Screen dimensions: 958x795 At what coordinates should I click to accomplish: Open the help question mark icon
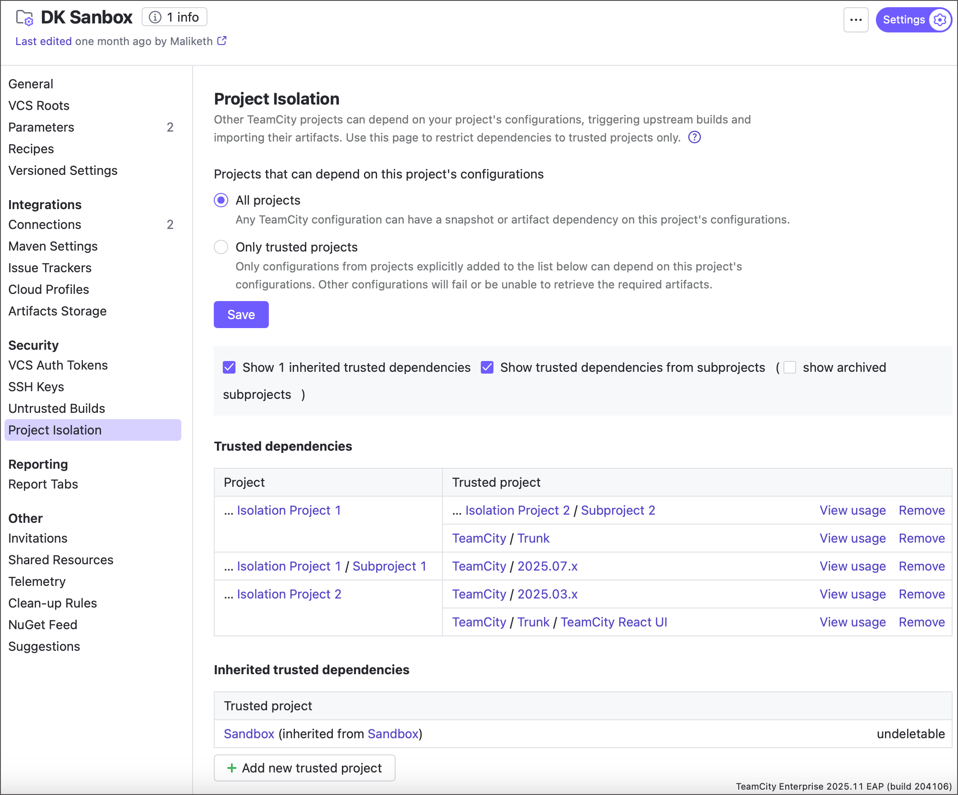pos(694,137)
